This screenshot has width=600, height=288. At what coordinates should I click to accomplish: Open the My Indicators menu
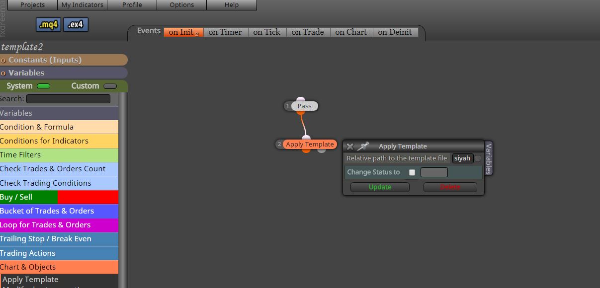[x=83, y=5]
